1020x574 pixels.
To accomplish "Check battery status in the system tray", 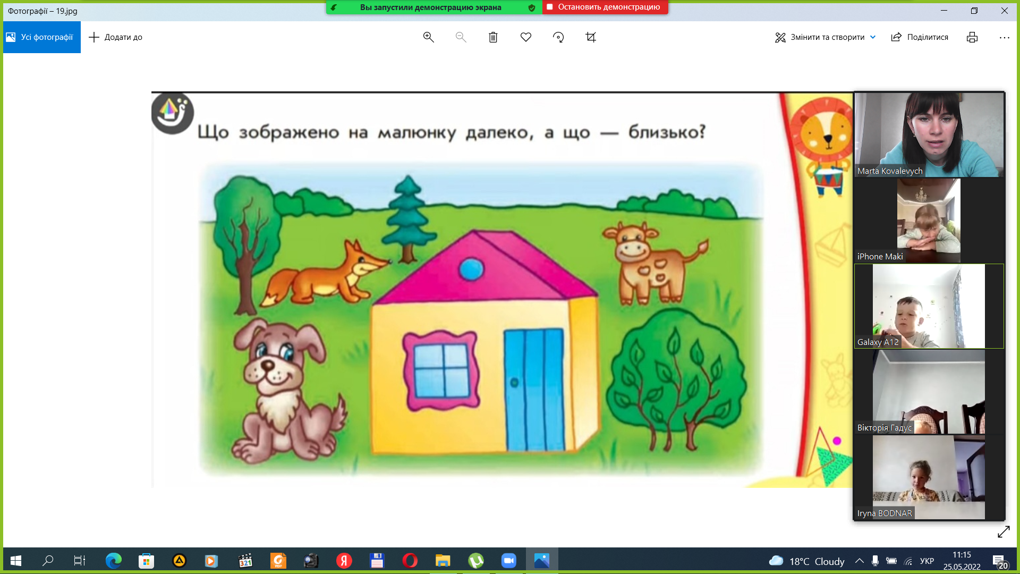I will pos(891,561).
